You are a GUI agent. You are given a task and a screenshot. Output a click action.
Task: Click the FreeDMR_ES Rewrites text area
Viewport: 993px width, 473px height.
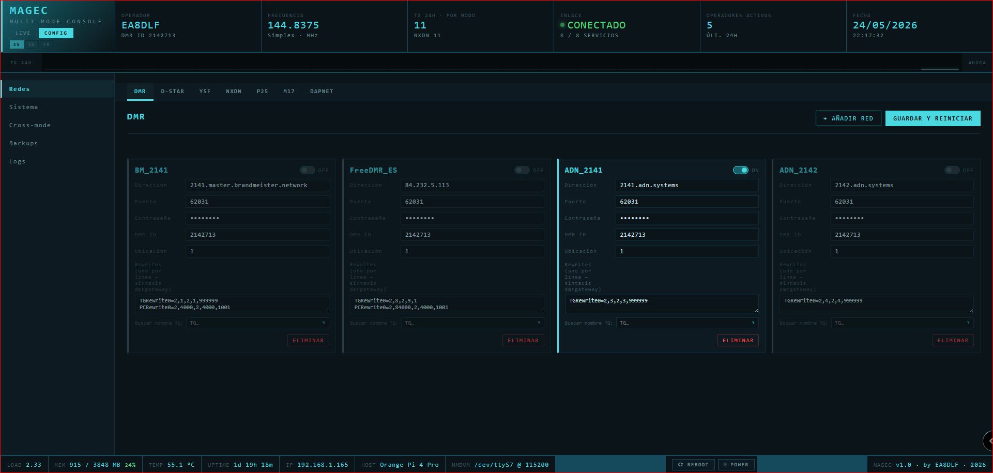point(447,304)
